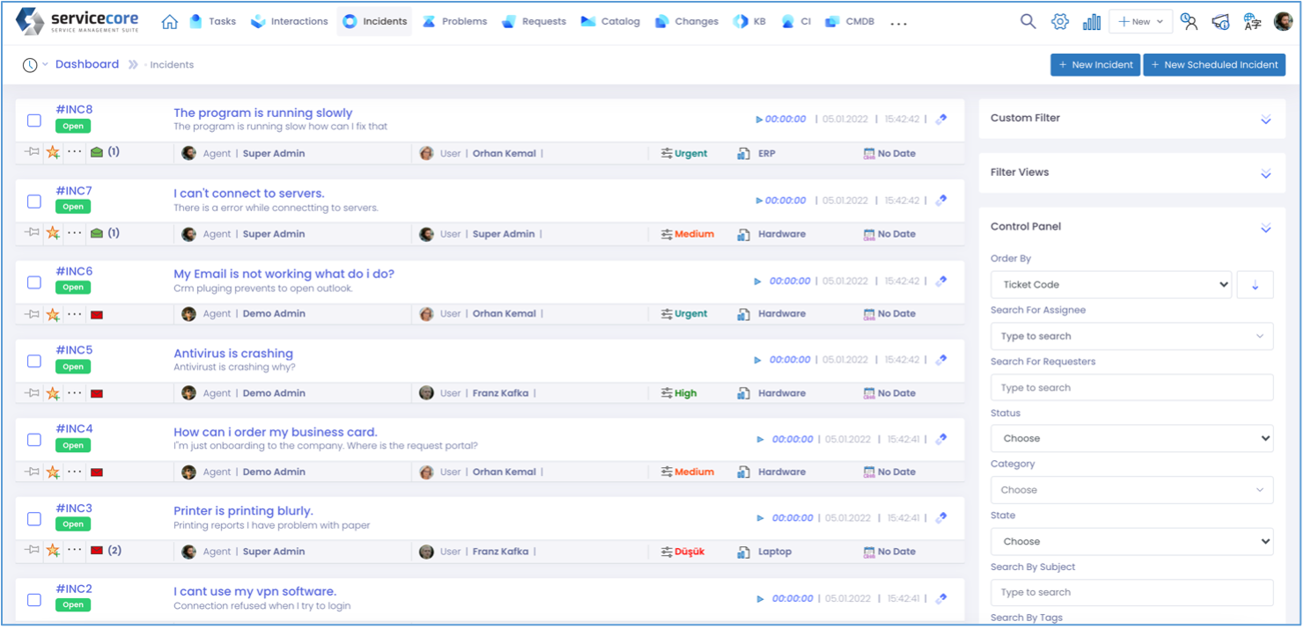The width and height of the screenshot is (1304, 629).
Task: Open the Order By Ticket Code dropdown
Action: pyautogui.click(x=1110, y=285)
